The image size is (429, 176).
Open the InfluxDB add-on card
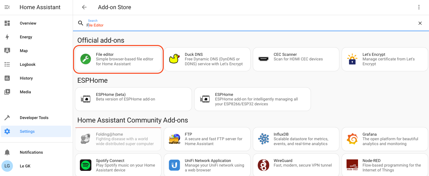[296, 139]
